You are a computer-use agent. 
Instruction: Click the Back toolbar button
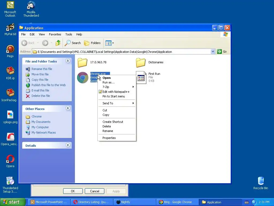click(x=28, y=43)
